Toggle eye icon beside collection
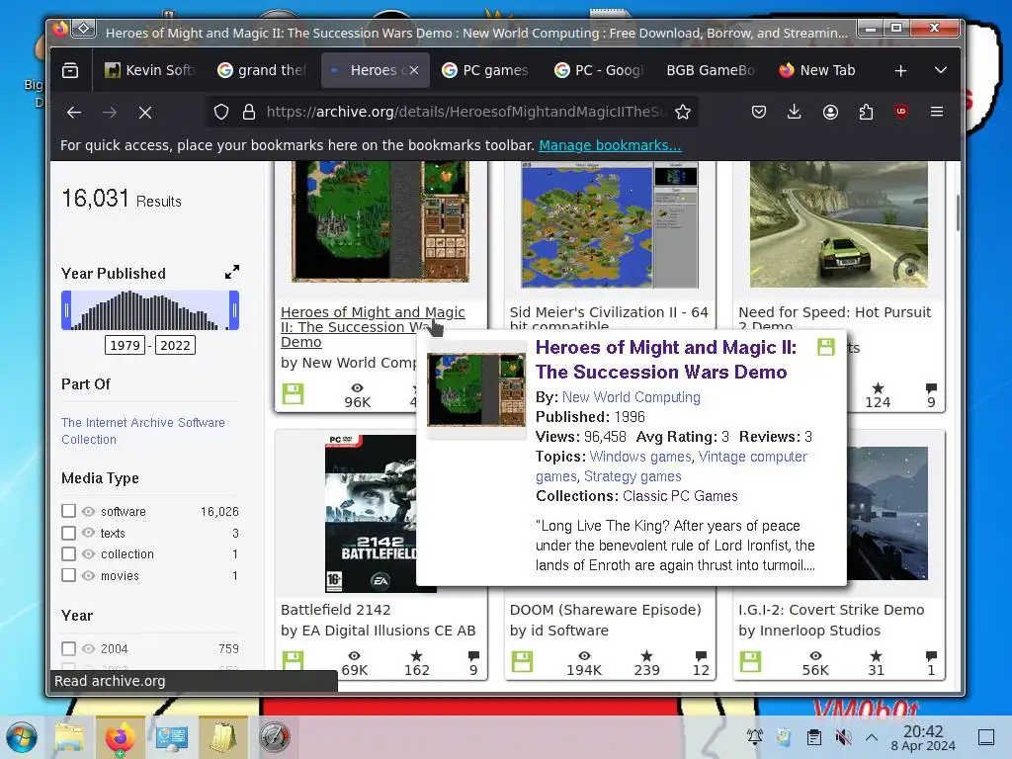The image size is (1012, 759). click(x=88, y=553)
